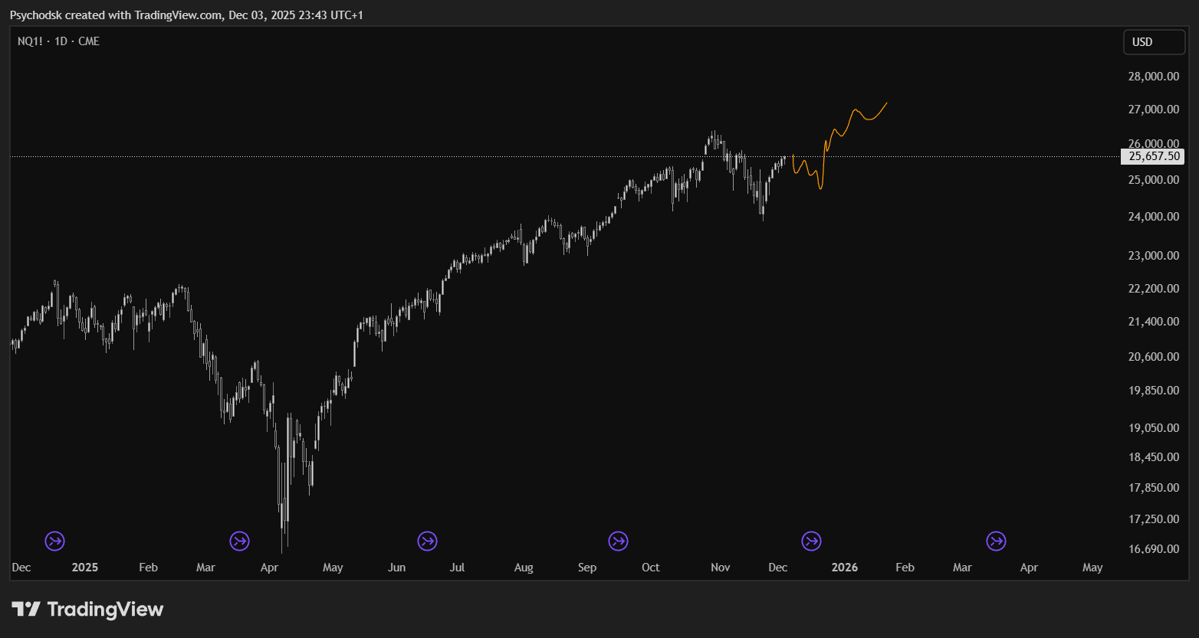
Task: Click the TradingView wordmark text
Action: click(105, 610)
